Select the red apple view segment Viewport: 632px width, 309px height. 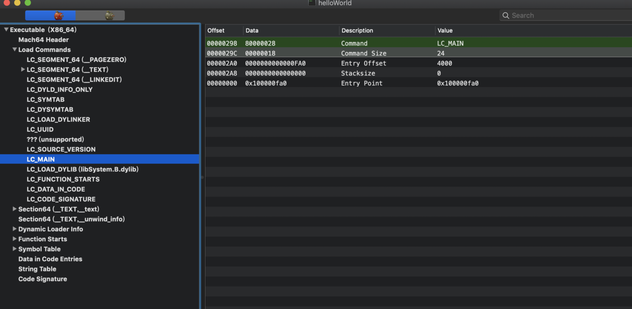[x=50, y=15]
